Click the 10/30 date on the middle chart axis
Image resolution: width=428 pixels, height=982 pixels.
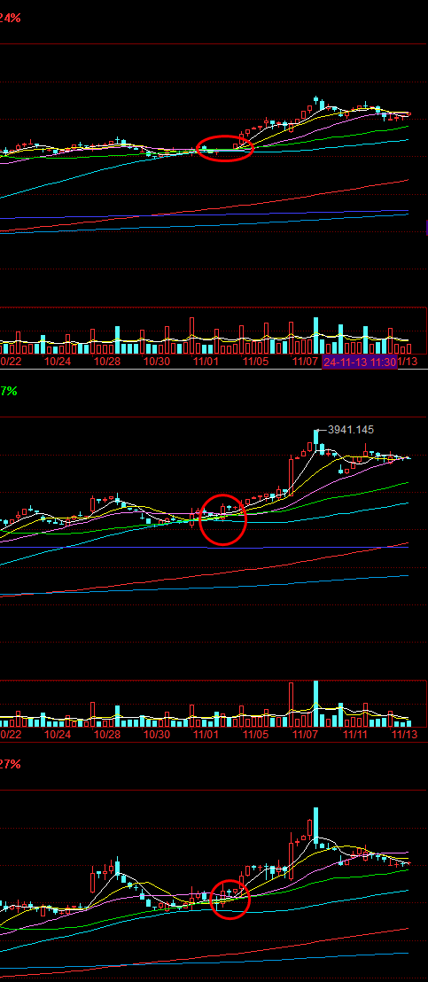[157, 734]
